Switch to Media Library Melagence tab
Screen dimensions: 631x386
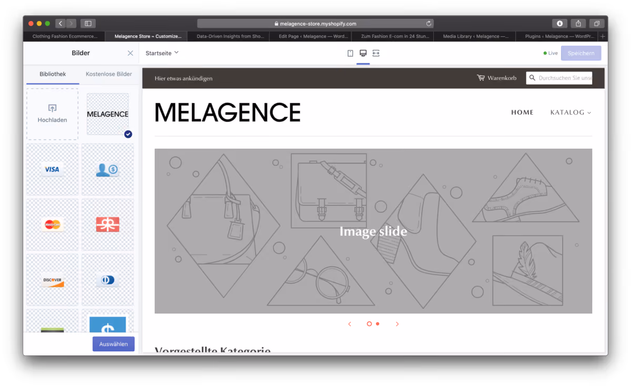475,36
